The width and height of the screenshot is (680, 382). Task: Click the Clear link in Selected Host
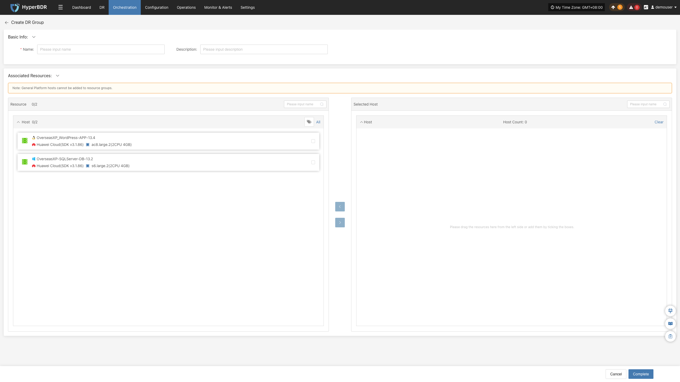coord(659,122)
